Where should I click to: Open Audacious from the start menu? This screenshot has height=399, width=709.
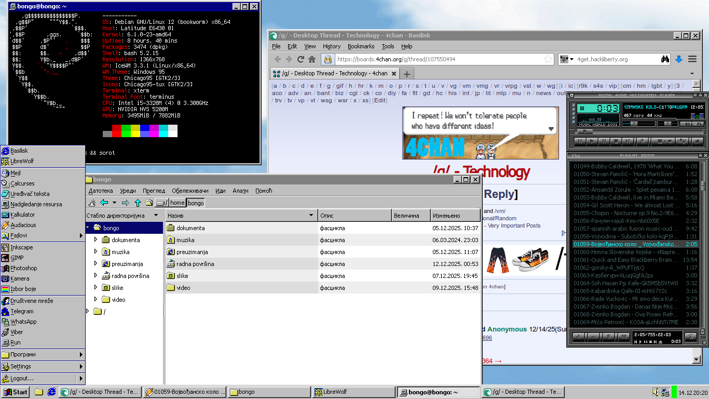(43, 225)
